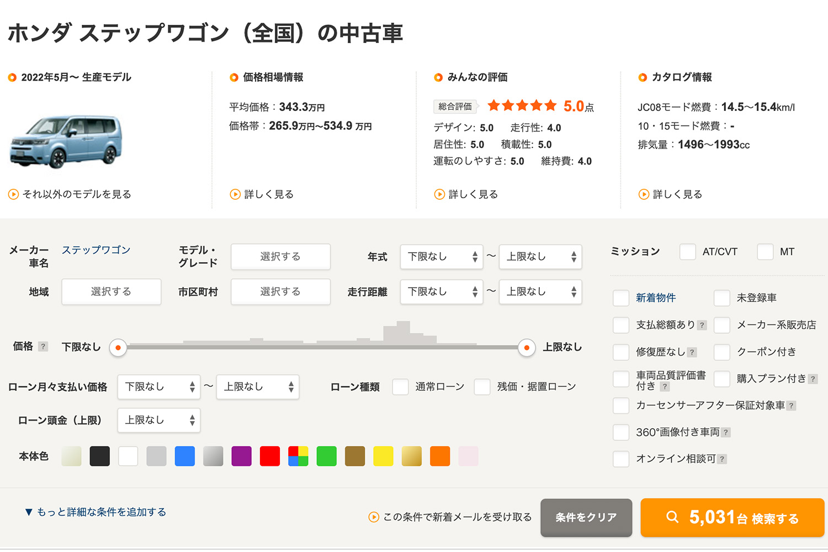Click 条件をクリア button
The image size is (828, 552).
(586, 517)
